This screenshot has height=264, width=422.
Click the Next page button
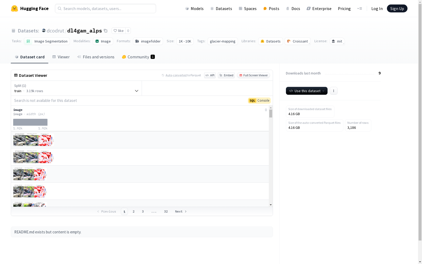[x=181, y=211]
